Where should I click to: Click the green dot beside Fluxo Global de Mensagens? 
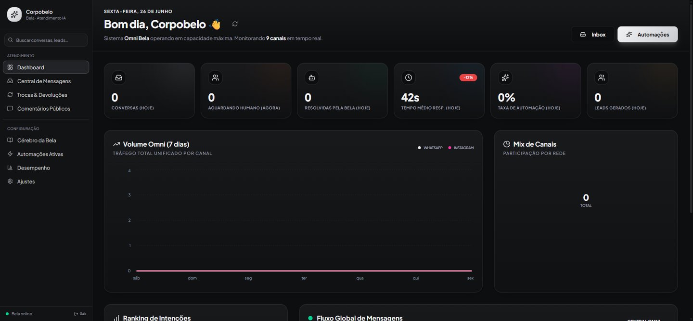coord(310,318)
